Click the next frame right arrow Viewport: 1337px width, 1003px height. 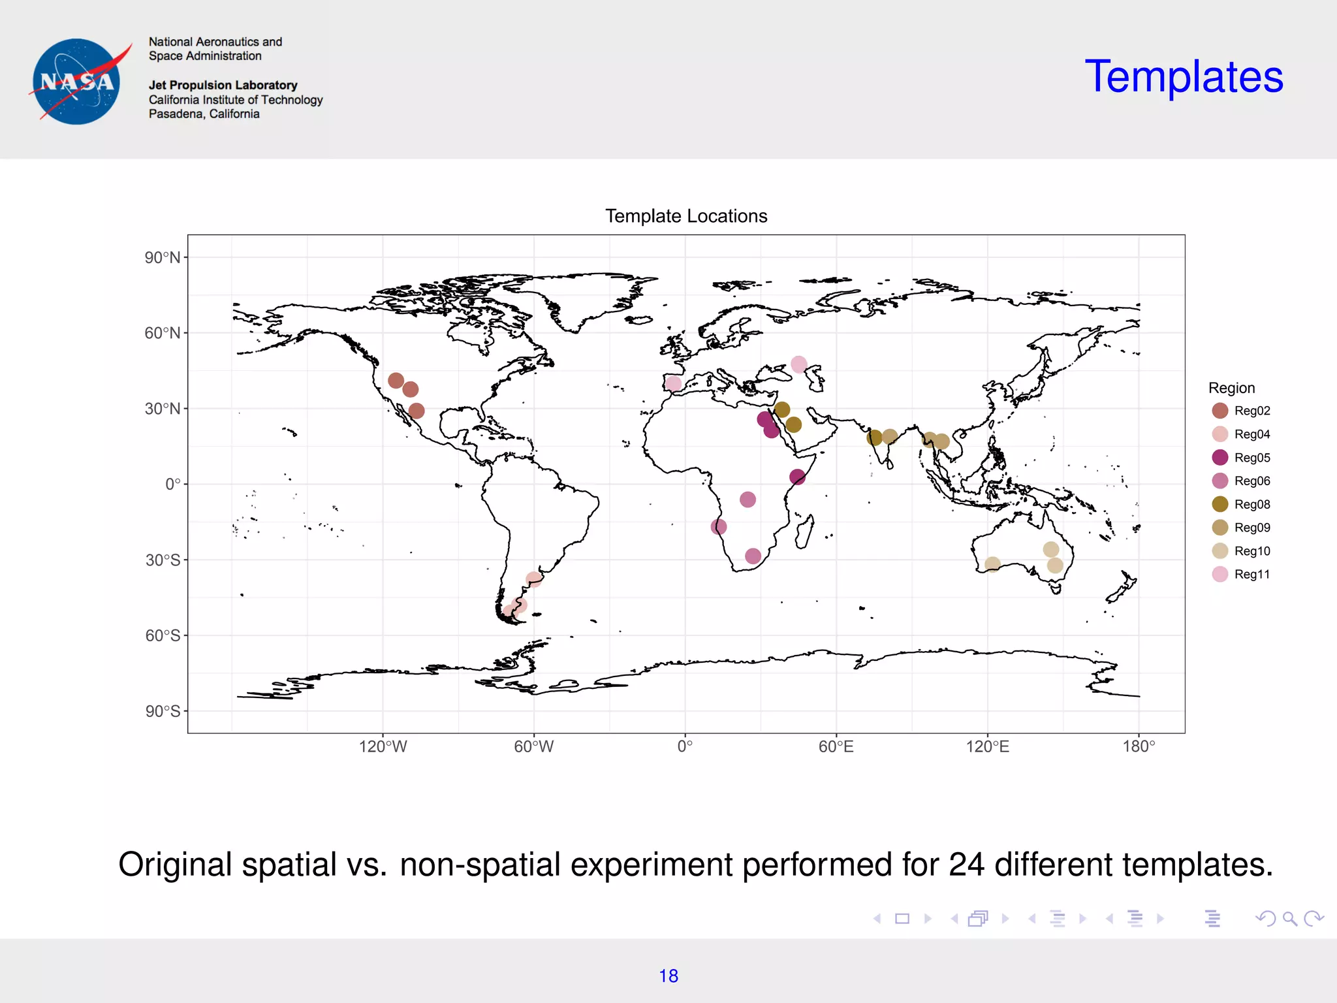click(1005, 919)
